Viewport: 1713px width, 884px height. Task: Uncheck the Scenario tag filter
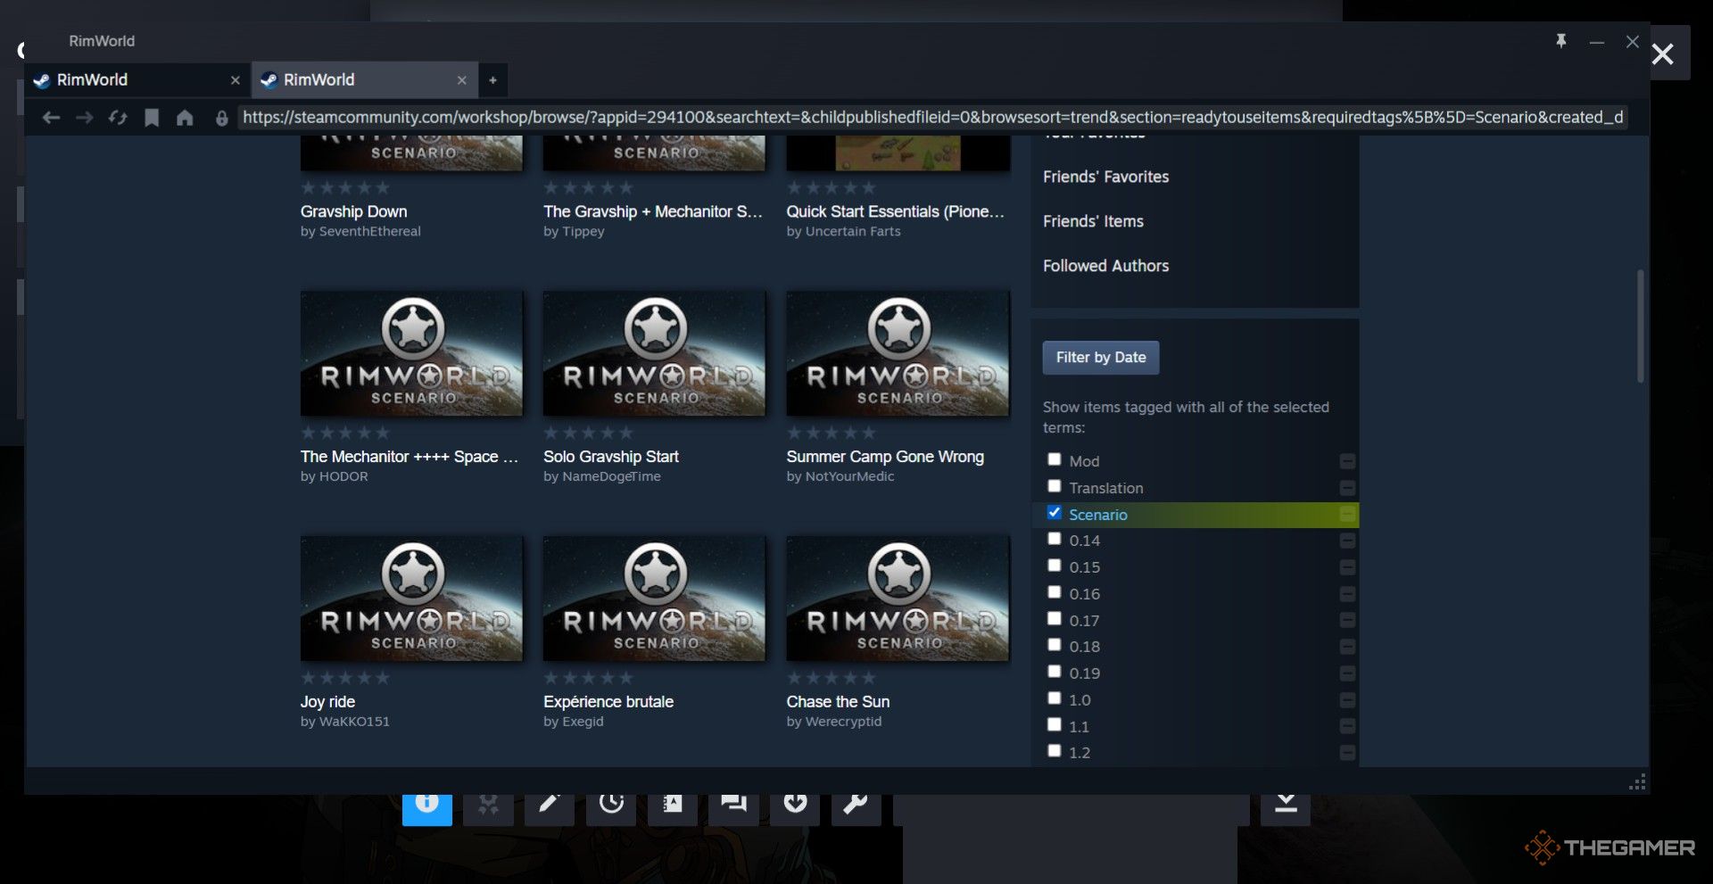[1054, 513]
